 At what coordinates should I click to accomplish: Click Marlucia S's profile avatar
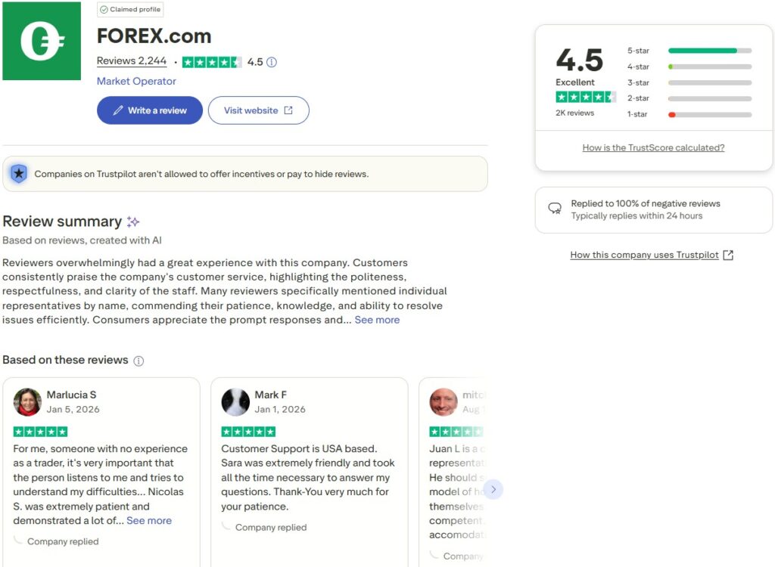tap(27, 401)
